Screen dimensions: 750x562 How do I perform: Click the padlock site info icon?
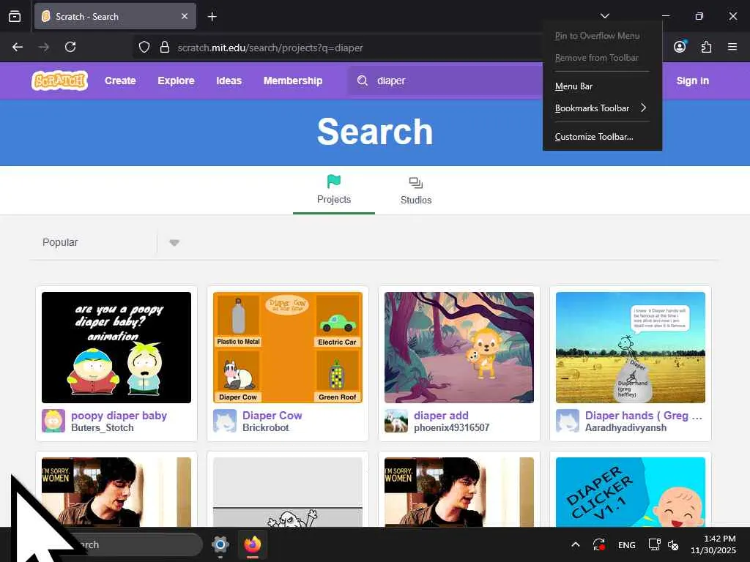coord(165,47)
